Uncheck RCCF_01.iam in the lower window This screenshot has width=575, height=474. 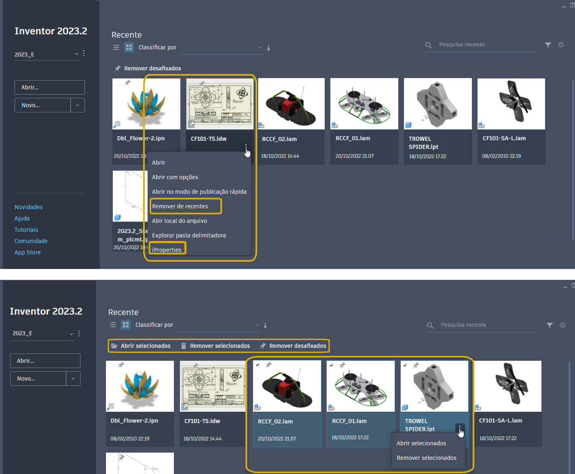click(332, 365)
